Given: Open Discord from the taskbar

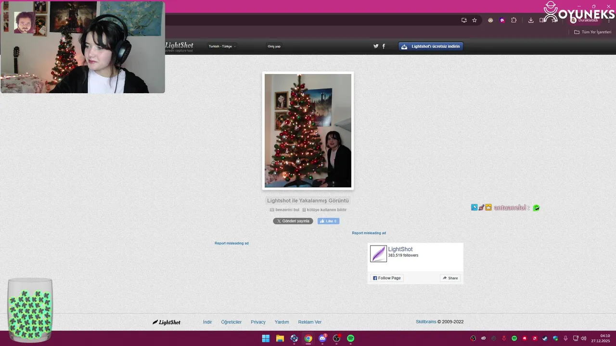Looking at the screenshot, I should click(322, 338).
